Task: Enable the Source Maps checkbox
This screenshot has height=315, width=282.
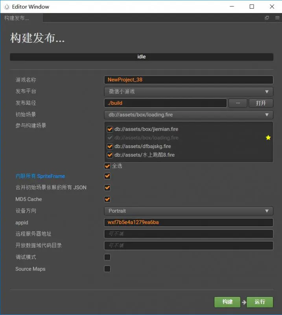Action: click(x=107, y=269)
